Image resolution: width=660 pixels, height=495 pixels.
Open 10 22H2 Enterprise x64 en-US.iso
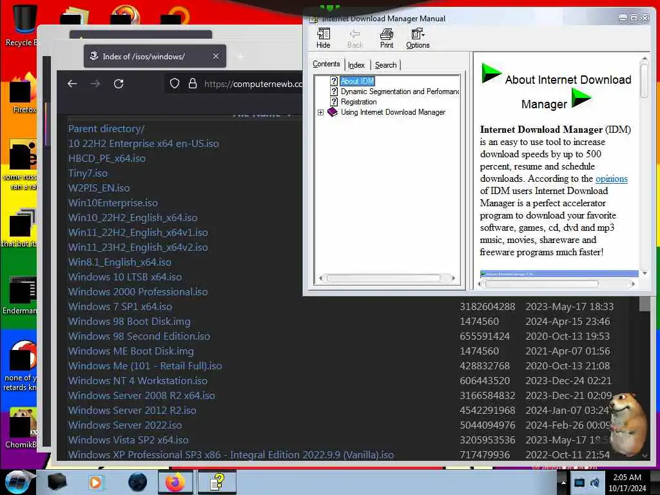click(x=144, y=144)
